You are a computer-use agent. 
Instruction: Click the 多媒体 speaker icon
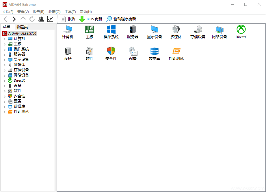176,32
